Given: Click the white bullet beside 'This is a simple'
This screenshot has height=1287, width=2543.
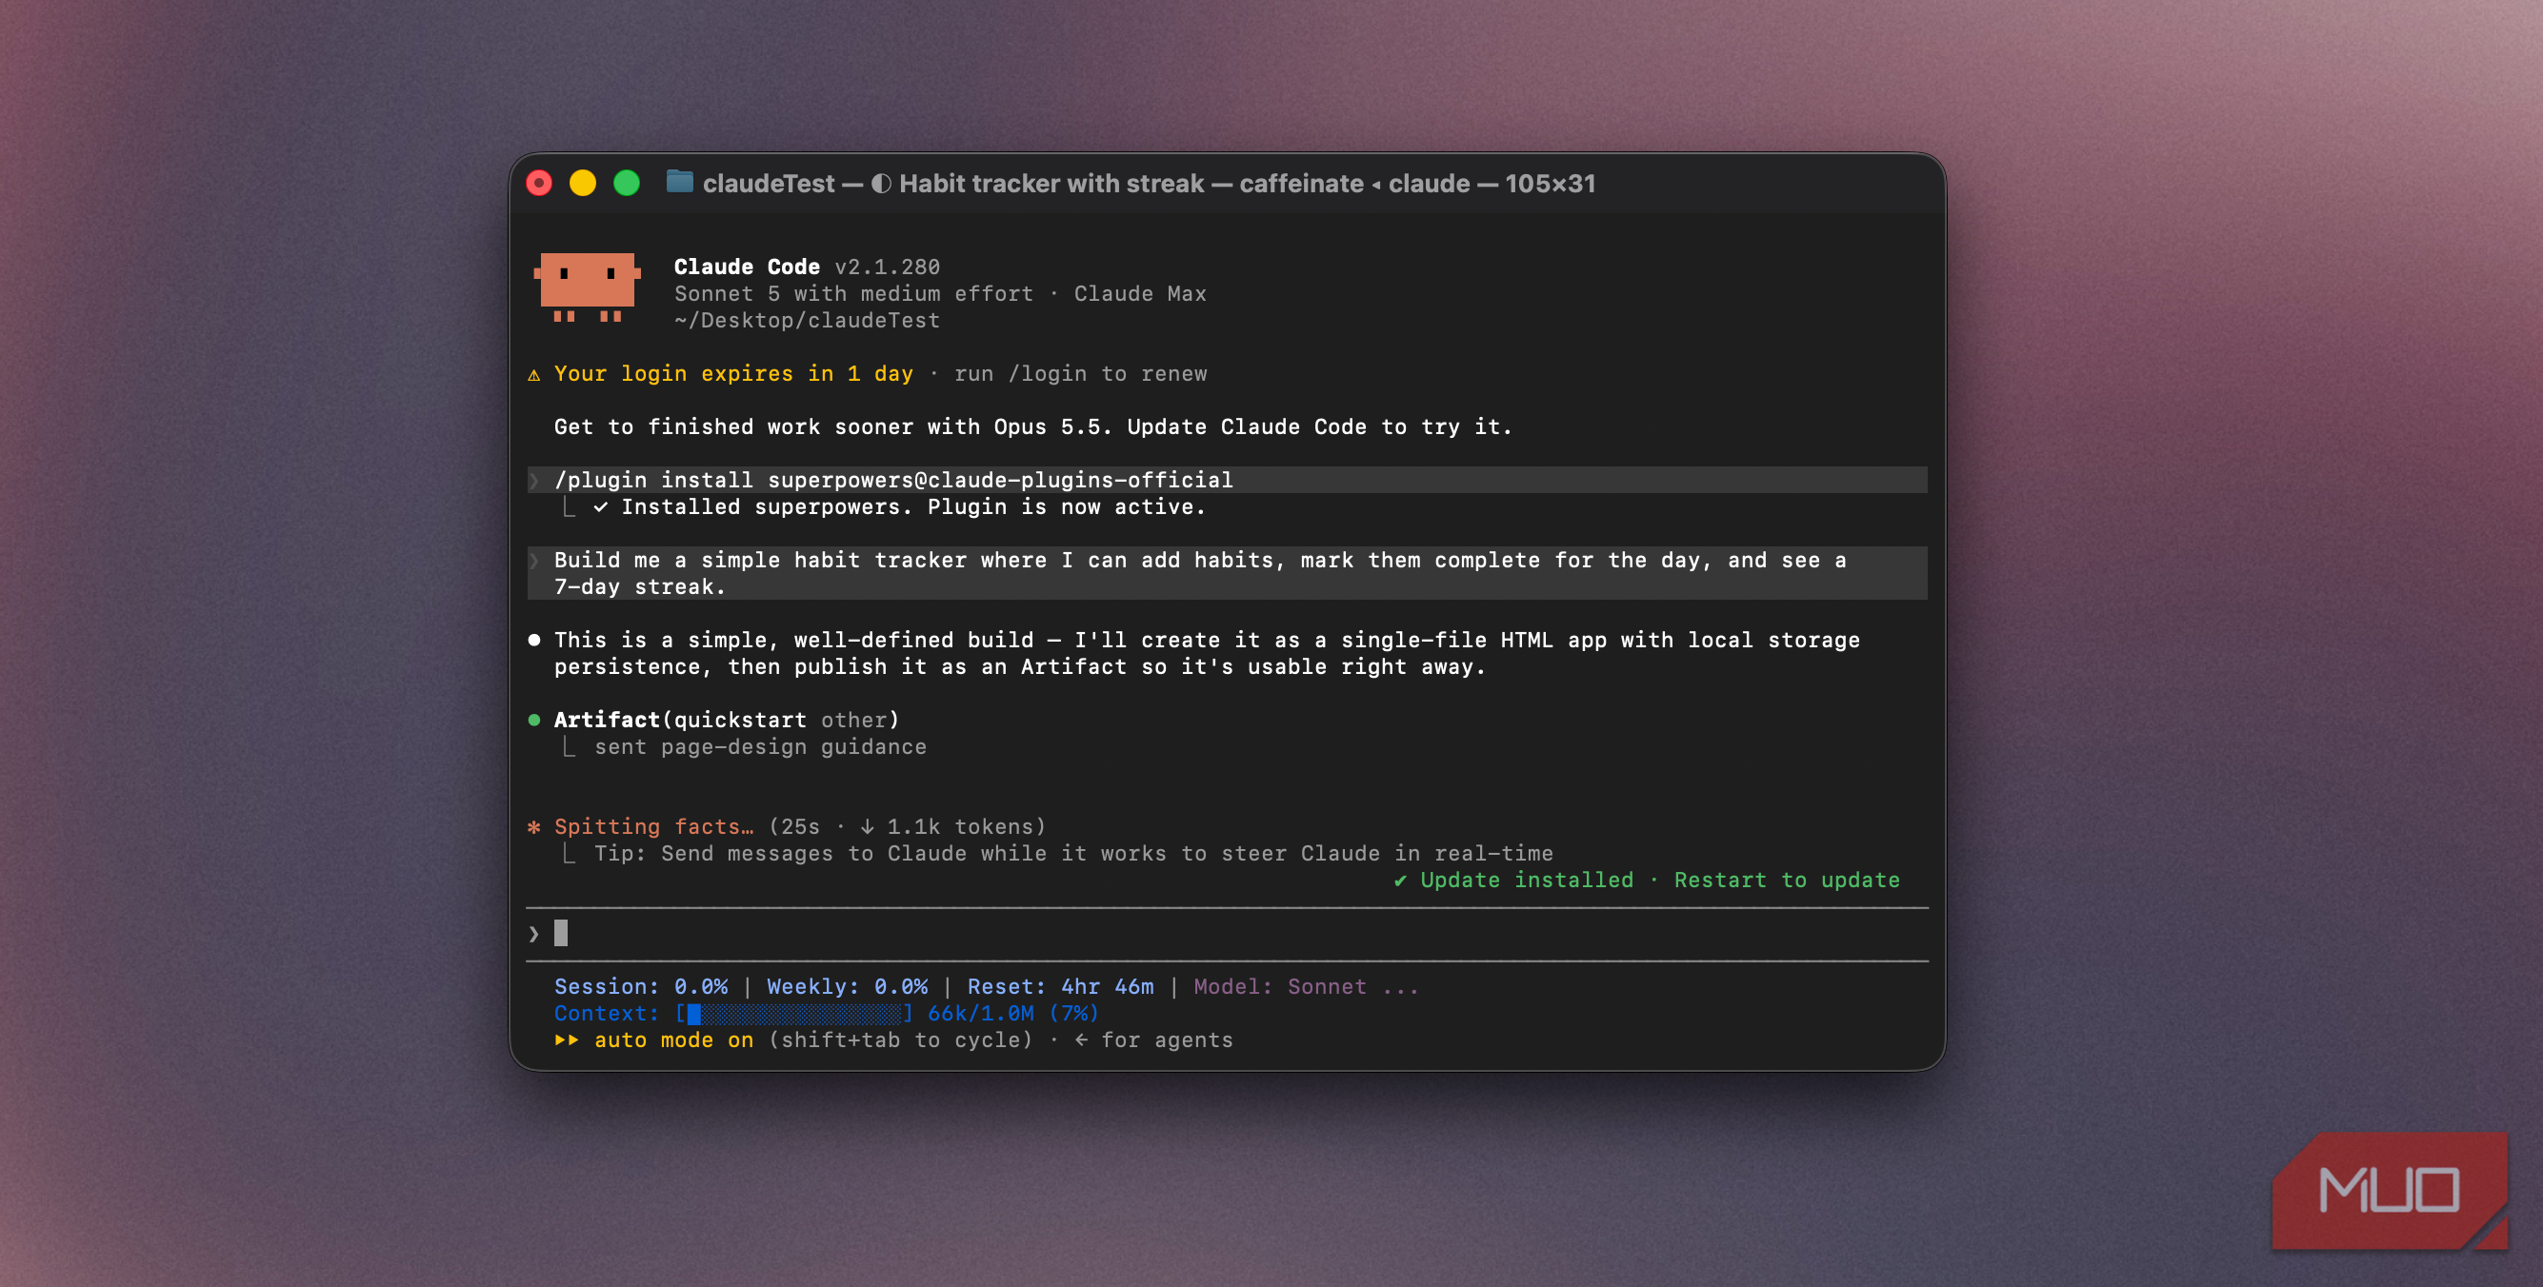Looking at the screenshot, I should [534, 640].
